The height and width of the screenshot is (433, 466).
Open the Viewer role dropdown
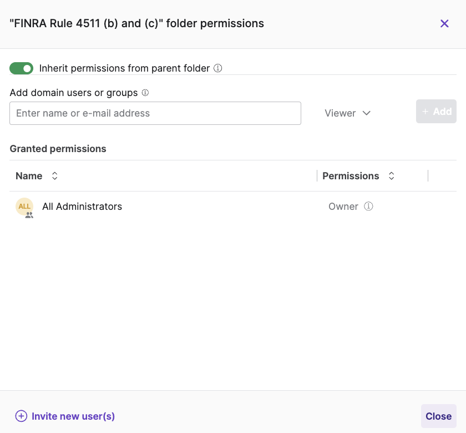tap(347, 113)
